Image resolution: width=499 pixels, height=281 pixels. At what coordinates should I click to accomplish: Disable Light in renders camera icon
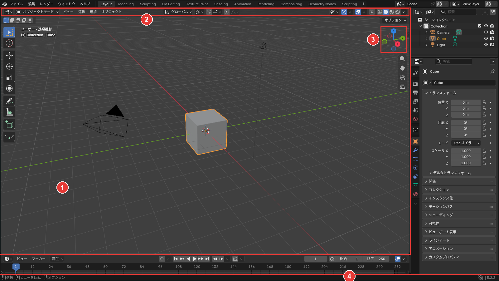492,45
